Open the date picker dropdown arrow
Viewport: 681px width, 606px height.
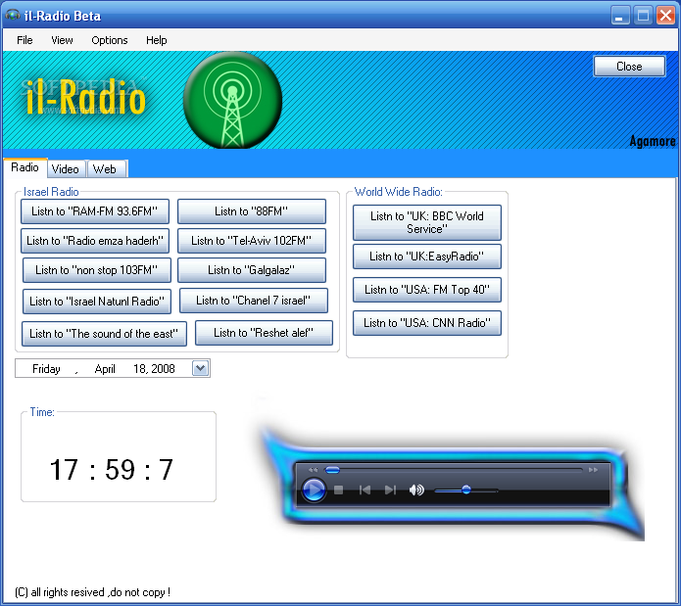200,369
